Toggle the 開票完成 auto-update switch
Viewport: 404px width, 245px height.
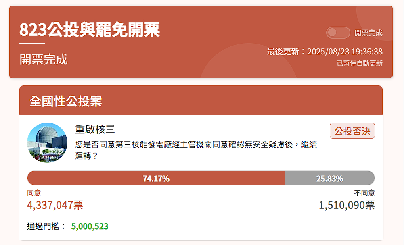click(338, 33)
